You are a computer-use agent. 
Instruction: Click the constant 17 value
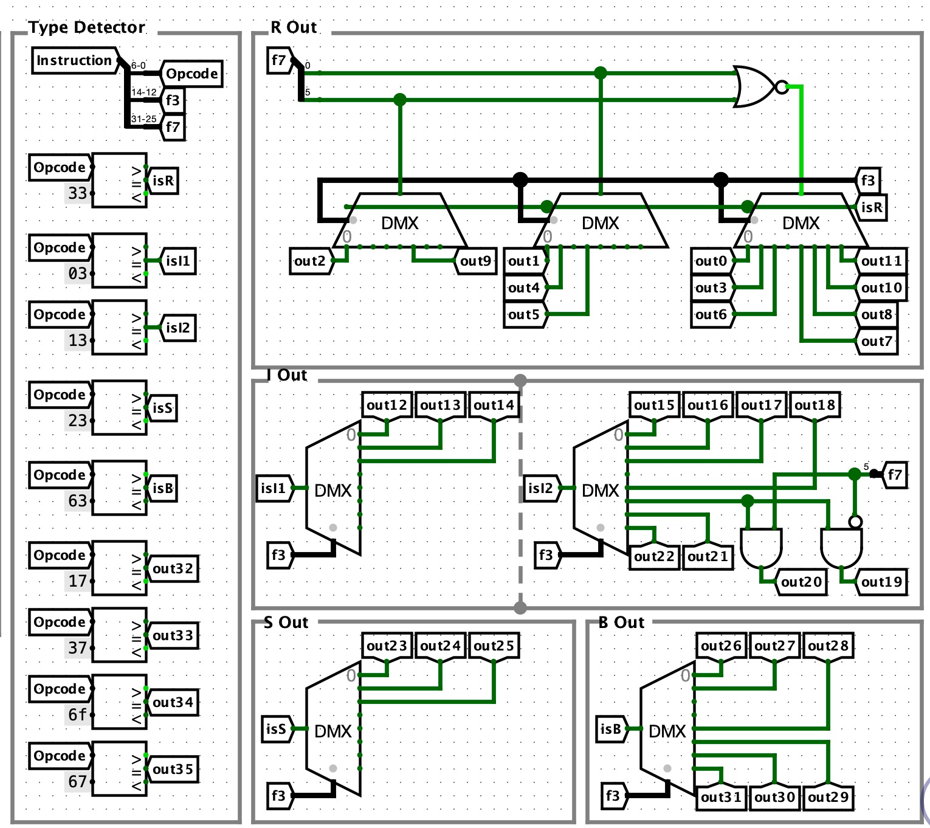pos(78,581)
